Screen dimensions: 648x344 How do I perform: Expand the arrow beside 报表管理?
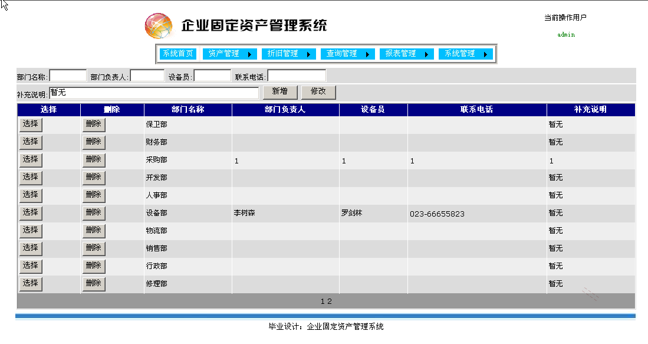click(x=426, y=54)
